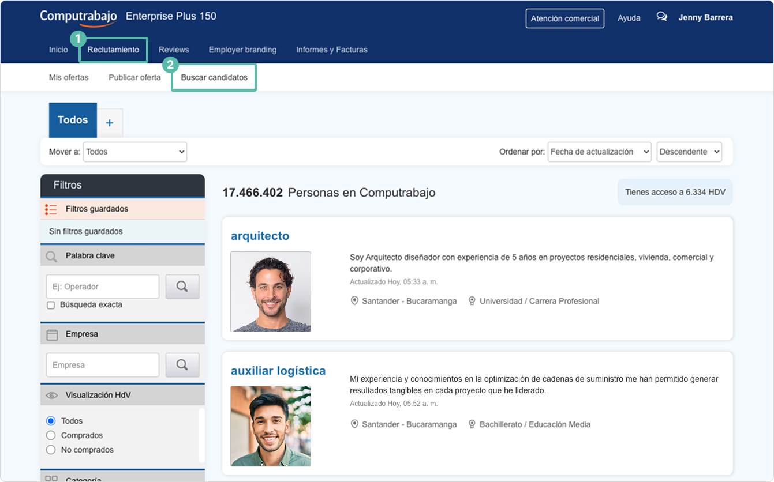Screen dimensions: 774x482
Task: Enable the Búsqueda exacta checkbox
Action: pyautogui.click(x=51, y=305)
